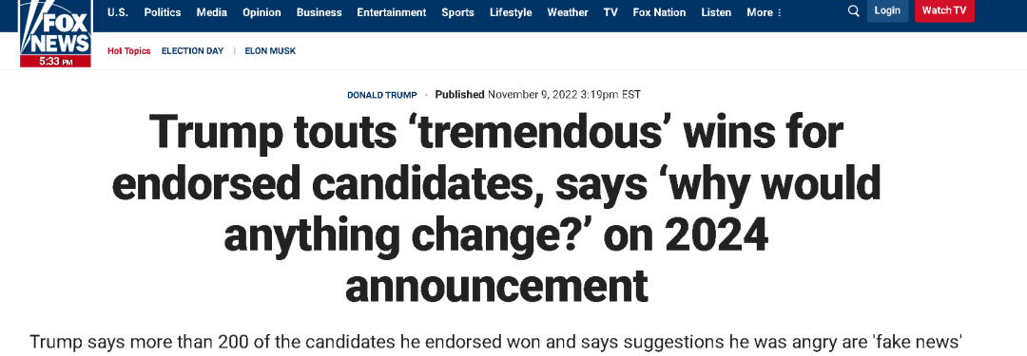Select TV in top navigation

[x=610, y=12]
